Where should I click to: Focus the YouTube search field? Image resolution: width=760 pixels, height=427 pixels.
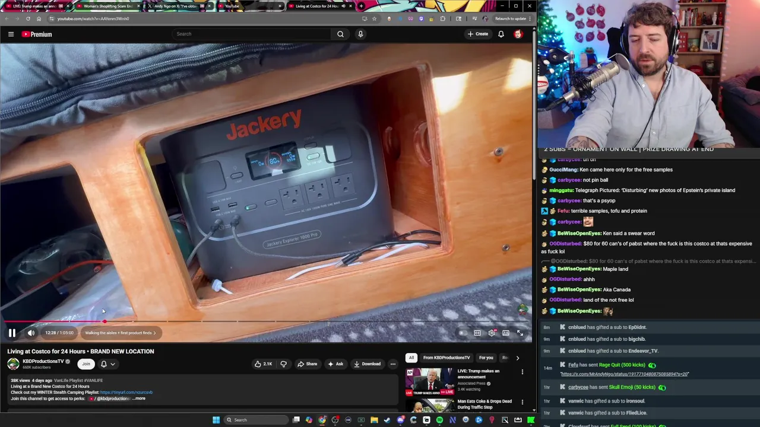251,34
